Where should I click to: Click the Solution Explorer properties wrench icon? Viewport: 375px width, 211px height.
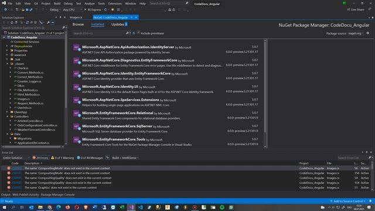tap(48, 22)
